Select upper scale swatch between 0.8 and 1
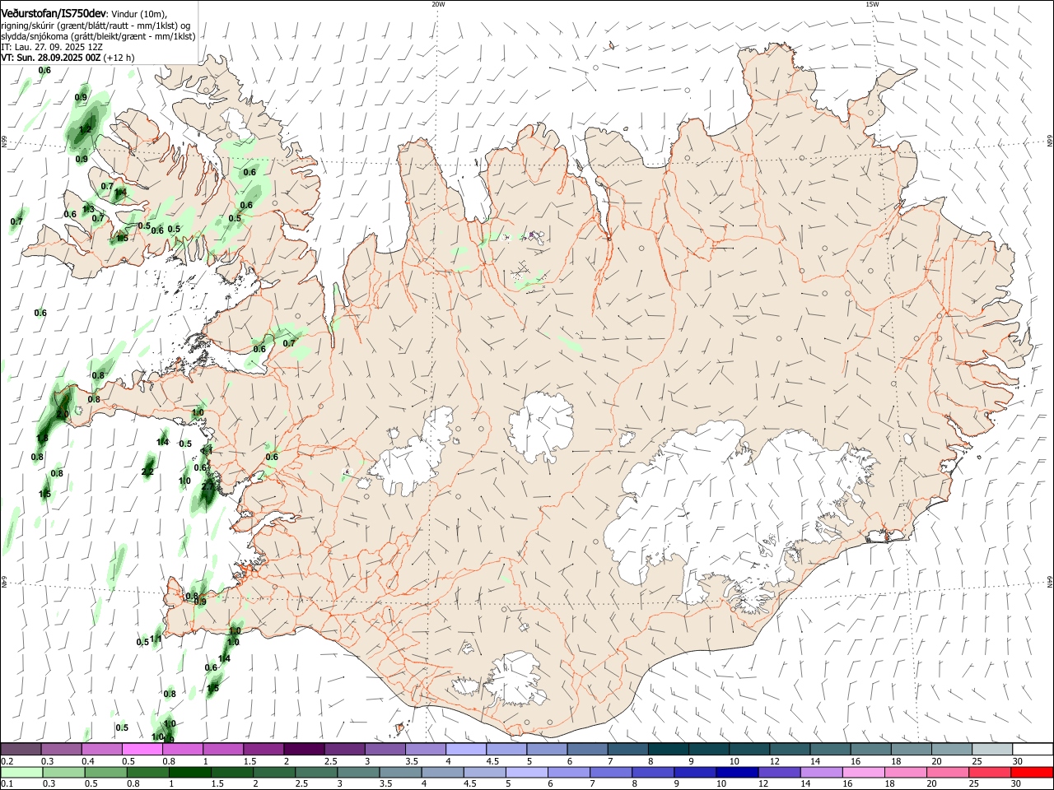 tap(182, 749)
